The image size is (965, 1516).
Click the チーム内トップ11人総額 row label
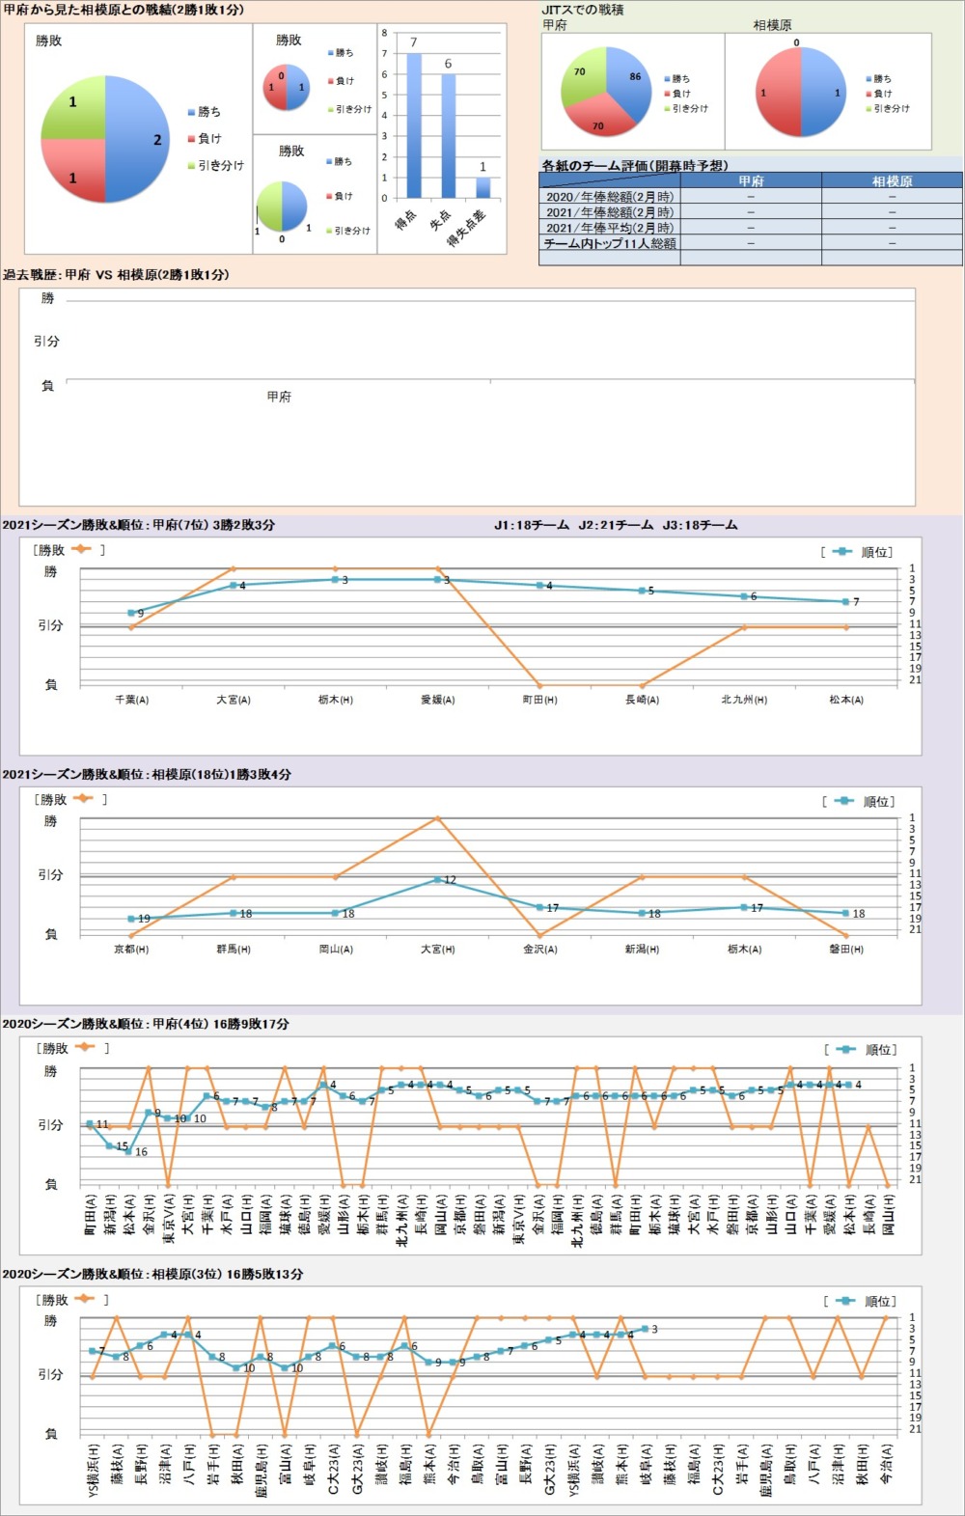(610, 244)
